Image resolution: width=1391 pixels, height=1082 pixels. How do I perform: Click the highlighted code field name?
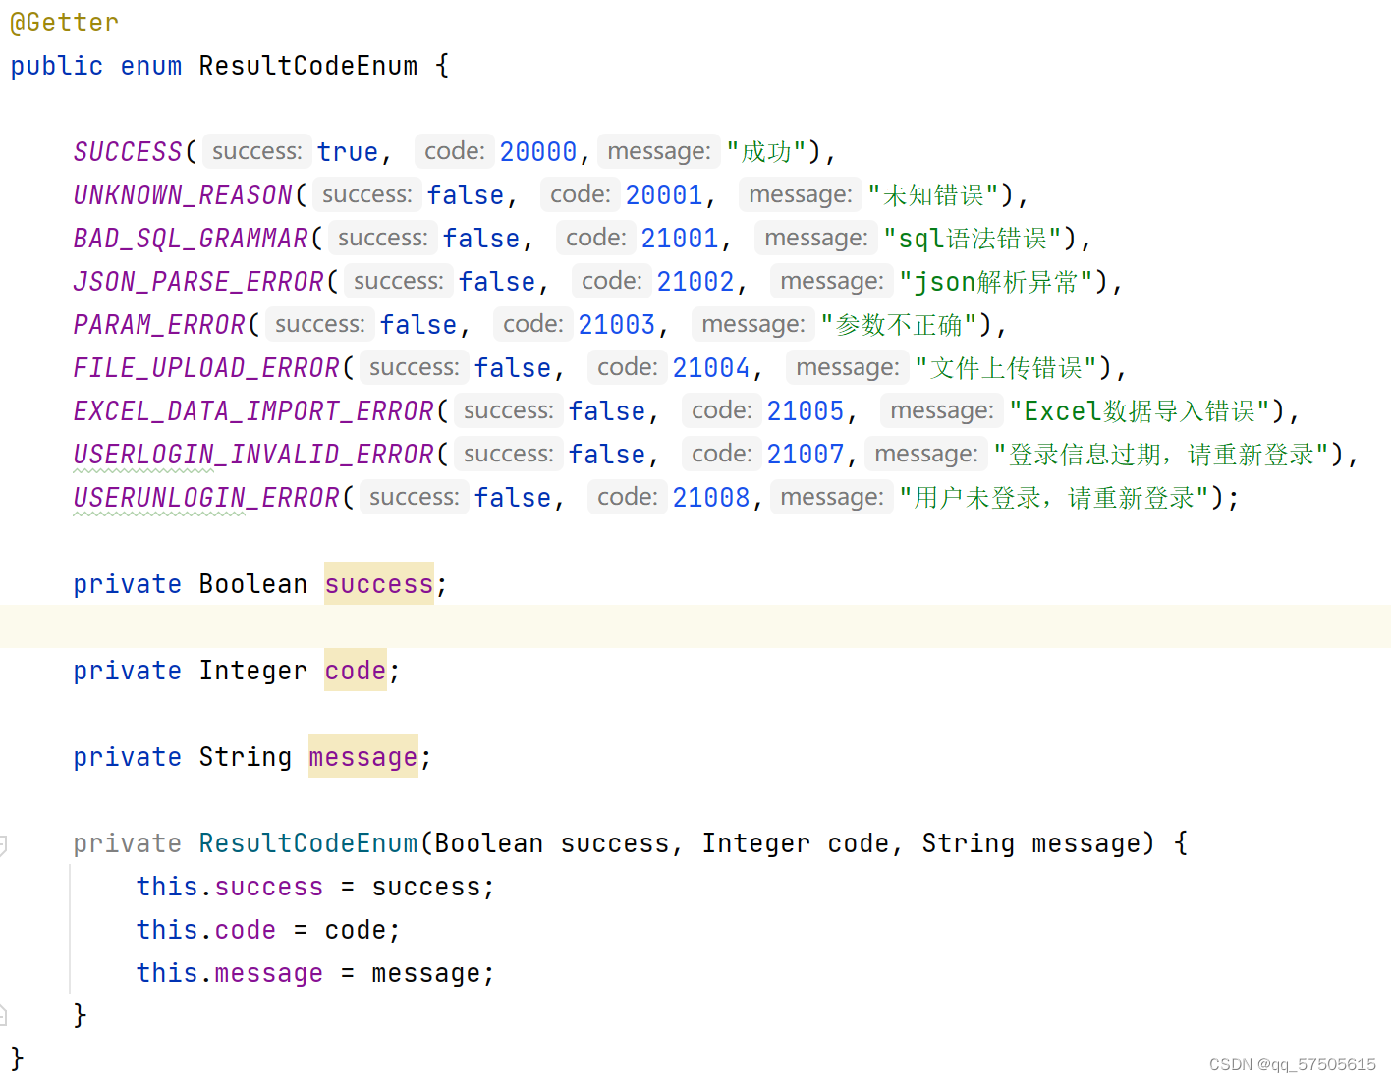pos(354,670)
